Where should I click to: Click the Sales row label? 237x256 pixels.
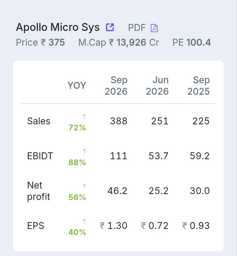39,121
